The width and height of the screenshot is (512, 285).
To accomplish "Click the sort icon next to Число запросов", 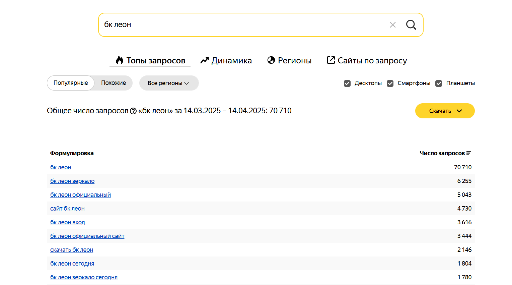I will point(468,153).
